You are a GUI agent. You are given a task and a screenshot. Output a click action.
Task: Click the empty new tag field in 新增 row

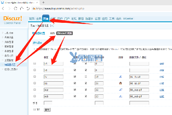48,103
